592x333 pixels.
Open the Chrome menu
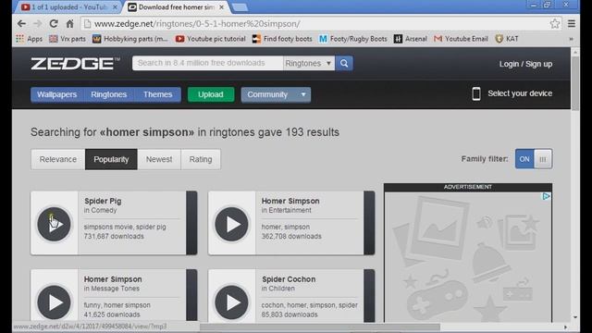[572, 24]
